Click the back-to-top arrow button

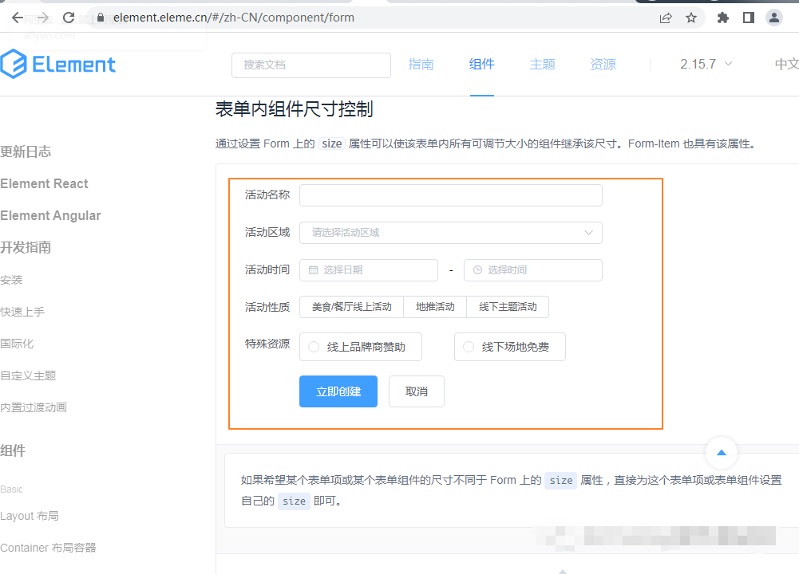pos(721,452)
